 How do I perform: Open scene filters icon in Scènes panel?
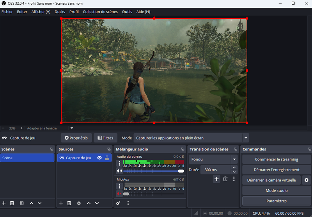(22, 203)
